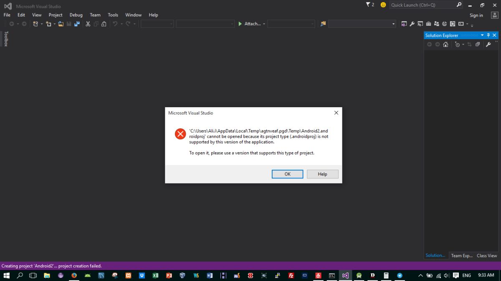This screenshot has width=501, height=281.
Task: Open the taskbar Calculator icon
Action: (386, 275)
